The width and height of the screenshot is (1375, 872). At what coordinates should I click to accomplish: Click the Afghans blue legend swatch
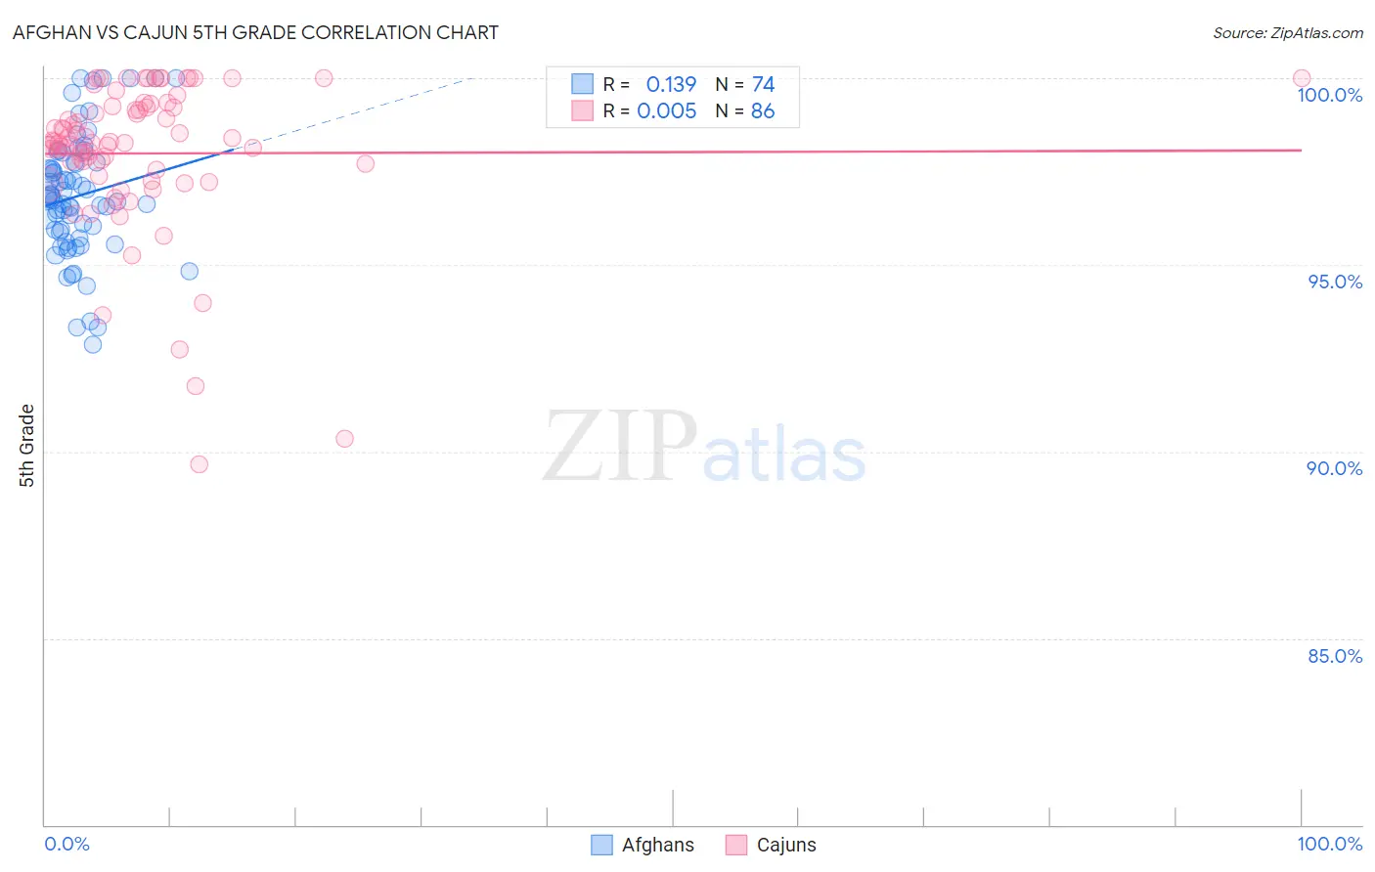click(601, 845)
